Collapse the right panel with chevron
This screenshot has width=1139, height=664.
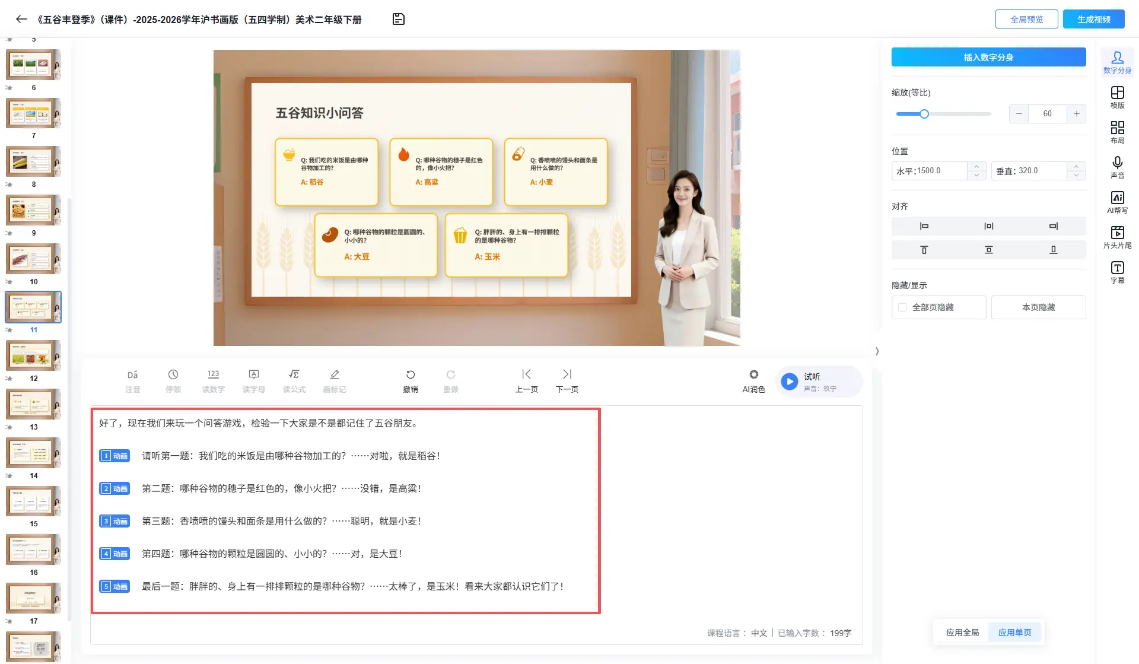click(x=877, y=351)
